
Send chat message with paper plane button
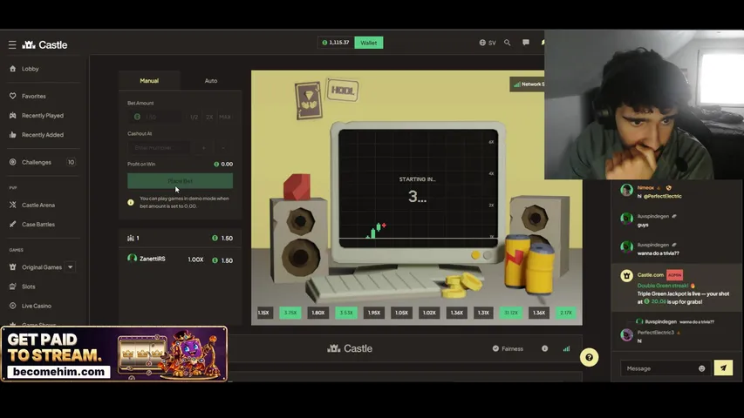tap(723, 367)
